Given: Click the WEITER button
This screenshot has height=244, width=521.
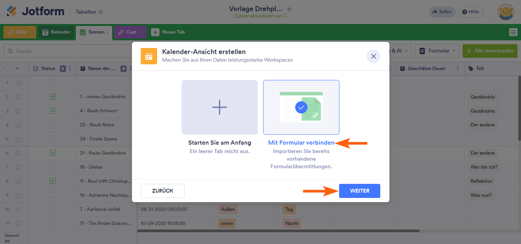Looking at the screenshot, I should pyautogui.click(x=360, y=191).
